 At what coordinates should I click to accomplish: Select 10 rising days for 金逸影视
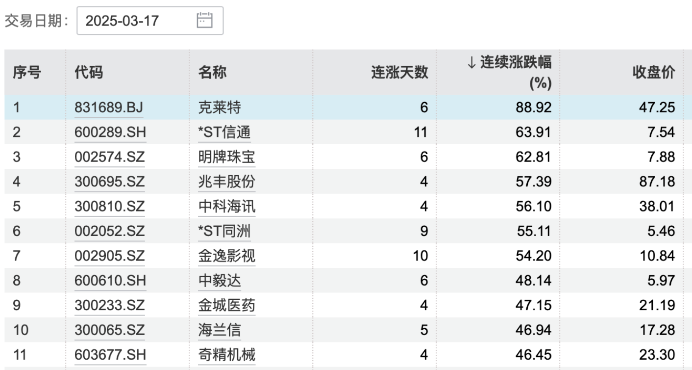[x=421, y=256]
